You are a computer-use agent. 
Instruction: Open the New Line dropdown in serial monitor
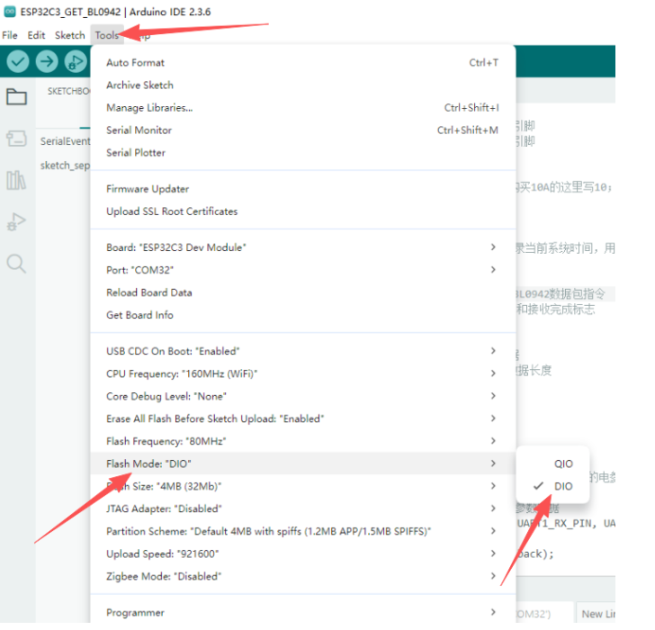(x=597, y=613)
